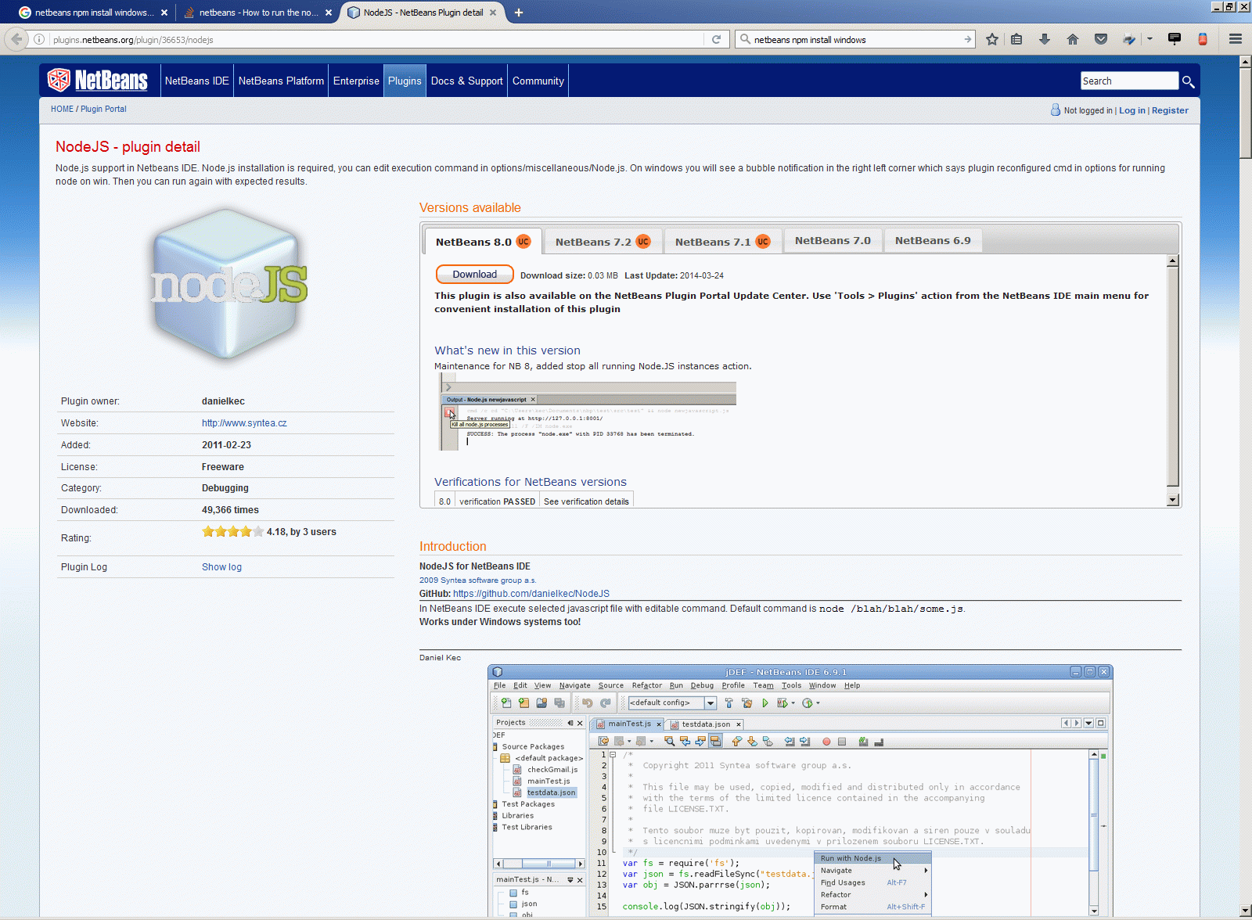Viewport: 1252px width, 920px height.
Task: Focus the browser search box
Action: click(x=854, y=39)
